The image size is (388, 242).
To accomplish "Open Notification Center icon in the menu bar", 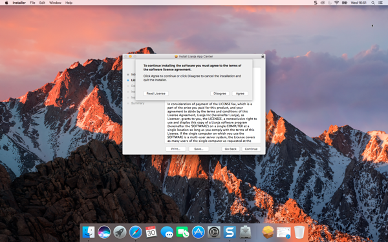I will click(x=380, y=3).
